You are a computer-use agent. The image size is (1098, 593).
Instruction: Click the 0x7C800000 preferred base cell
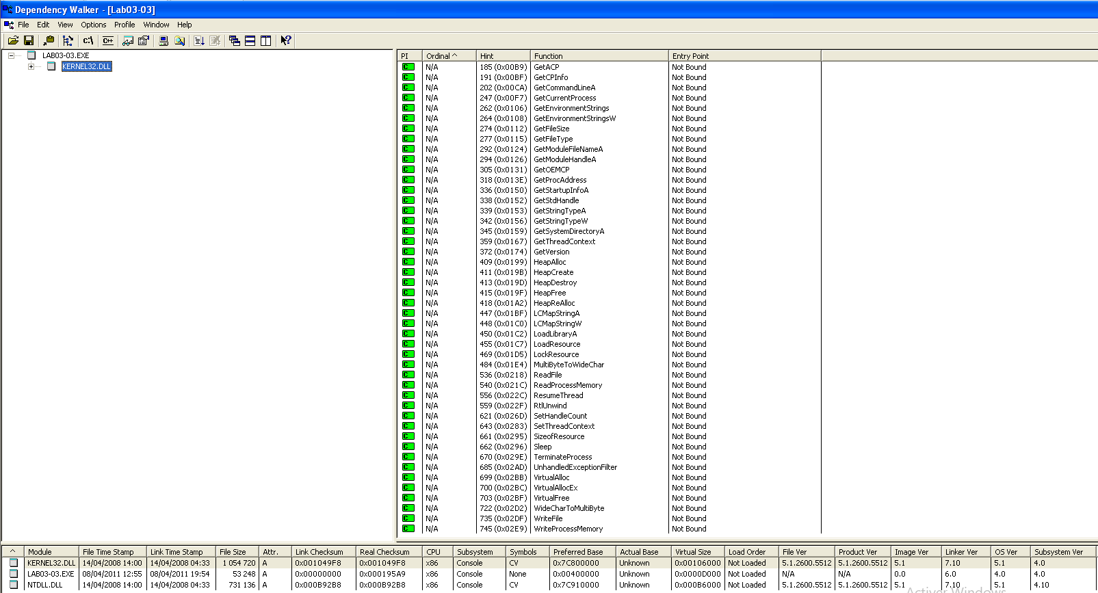click(x=576, y=563)
